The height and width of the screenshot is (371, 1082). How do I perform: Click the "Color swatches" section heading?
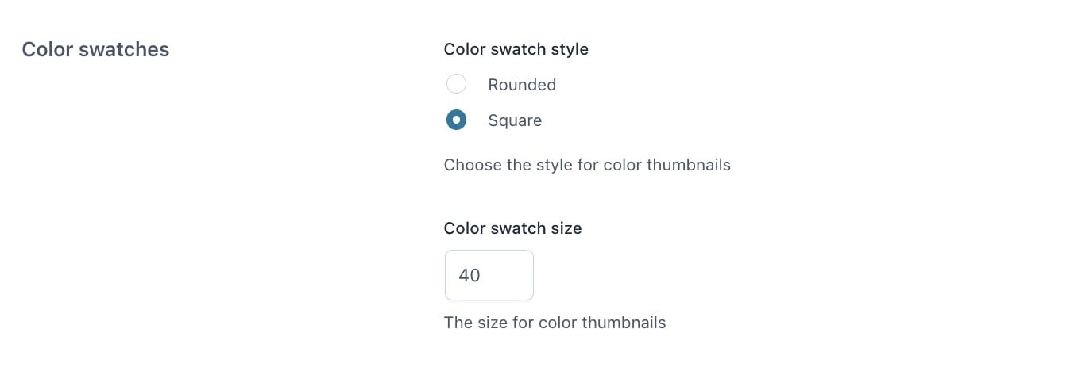tap(95, 49)
